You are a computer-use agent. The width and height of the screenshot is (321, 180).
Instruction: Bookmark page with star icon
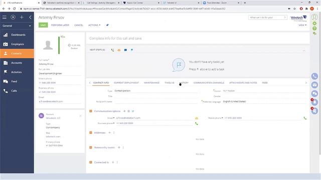(294, 8)
